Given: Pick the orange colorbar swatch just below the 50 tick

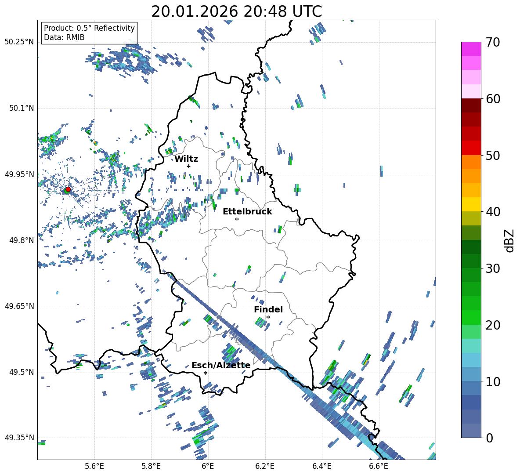Looking at the screenshot, I should pos(471,162).
